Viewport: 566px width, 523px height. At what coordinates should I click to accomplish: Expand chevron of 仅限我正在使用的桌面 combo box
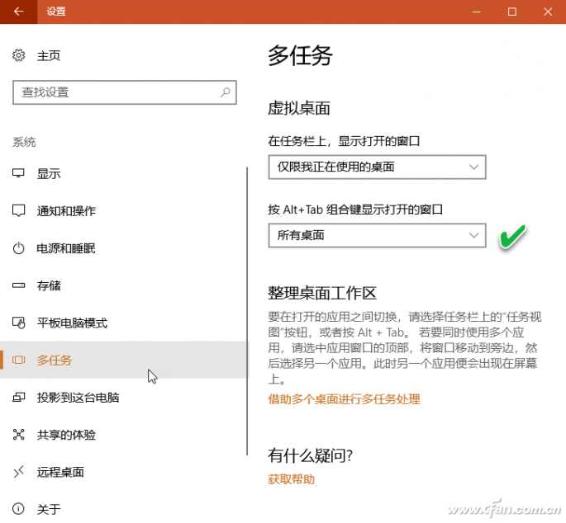pos(473,167)
